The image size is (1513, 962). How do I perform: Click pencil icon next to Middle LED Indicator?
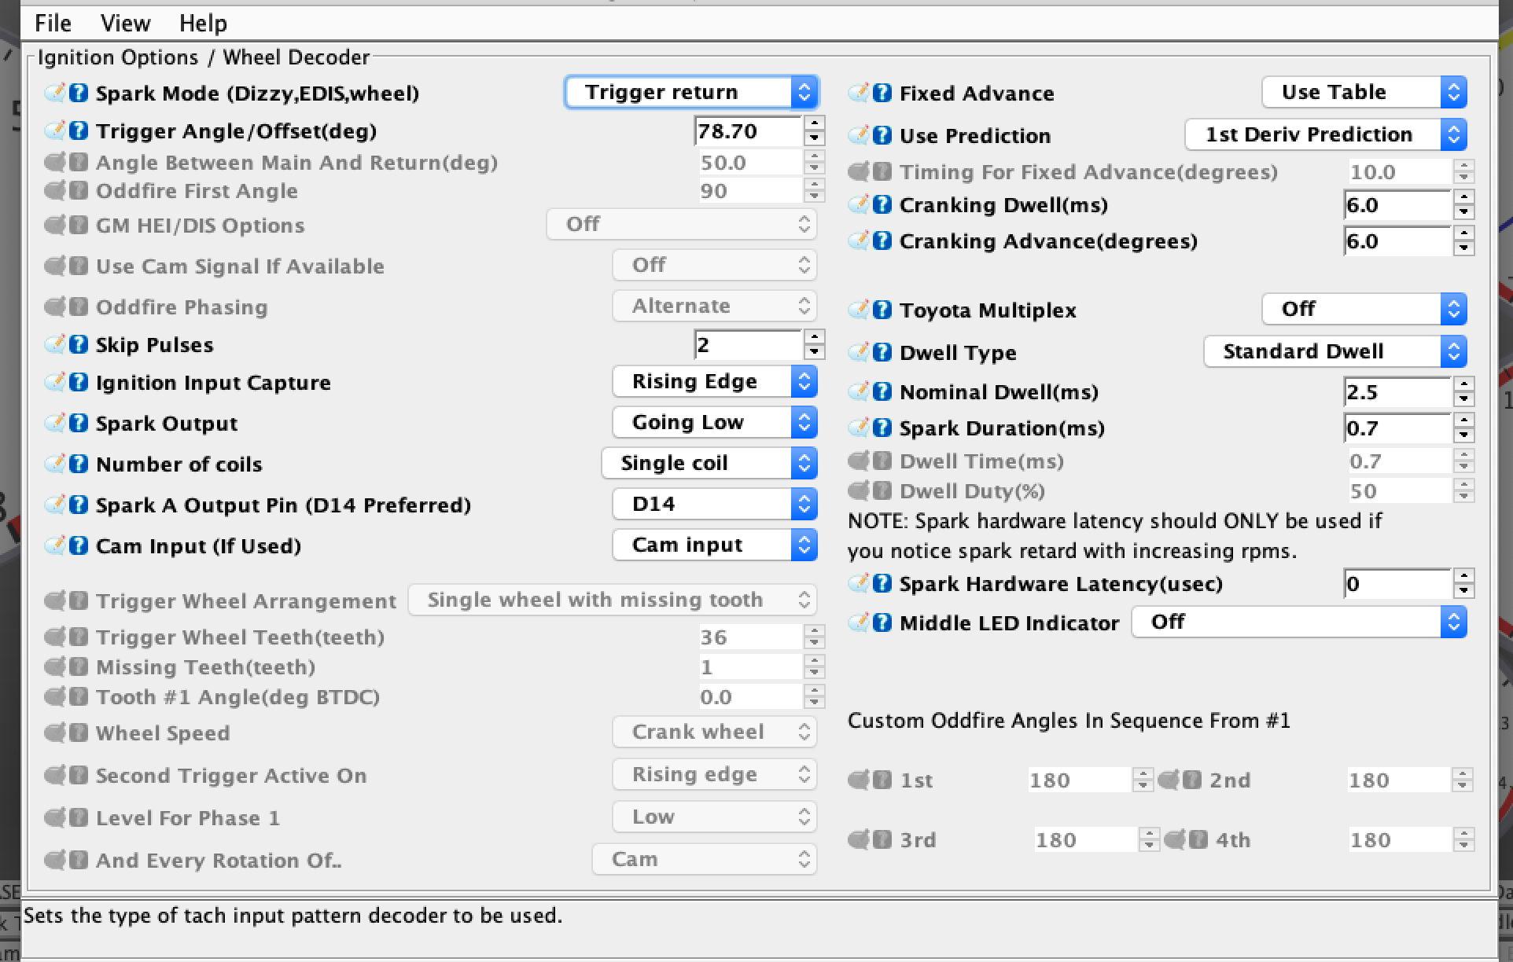pyautogui.click(x=859, y=623)
